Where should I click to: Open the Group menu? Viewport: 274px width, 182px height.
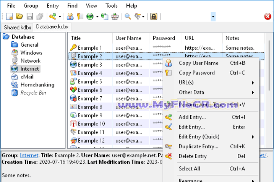tap(31, 6)
